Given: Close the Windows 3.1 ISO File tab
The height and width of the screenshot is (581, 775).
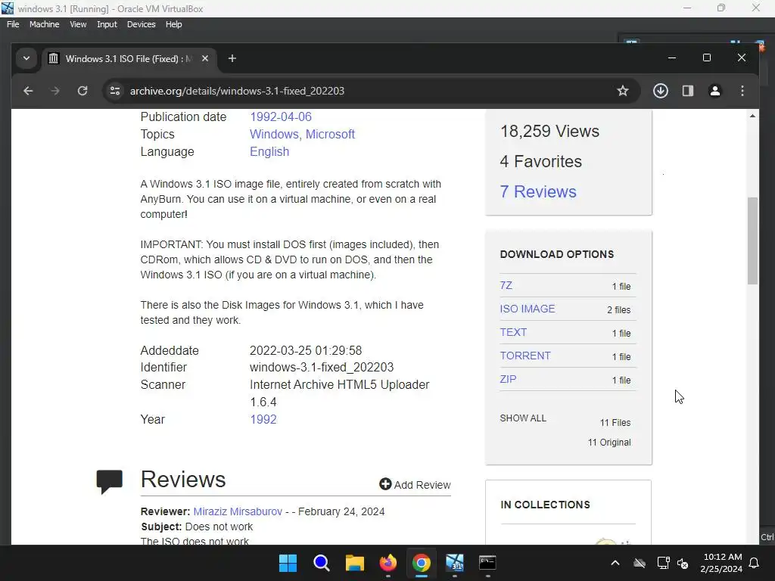Looking at the screenshot, I should point(205,58).
